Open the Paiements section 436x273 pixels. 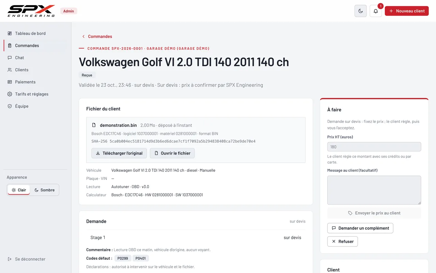coord(35,82)
